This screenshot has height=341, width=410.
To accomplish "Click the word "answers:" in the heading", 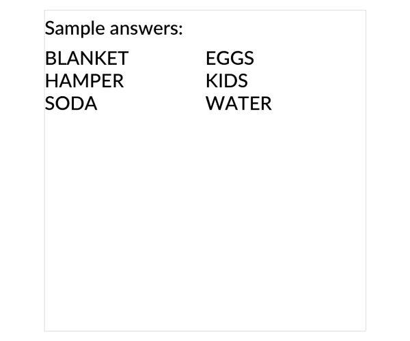I will [146, 29].
